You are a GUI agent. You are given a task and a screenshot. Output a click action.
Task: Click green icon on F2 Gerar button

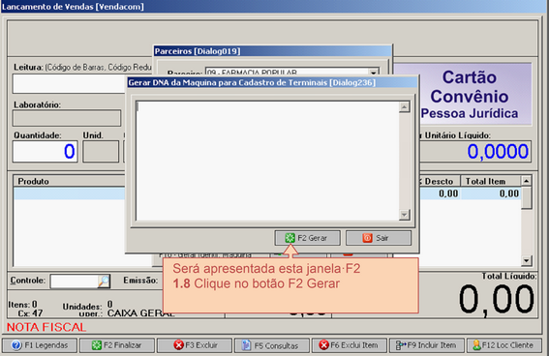[290, 238]
